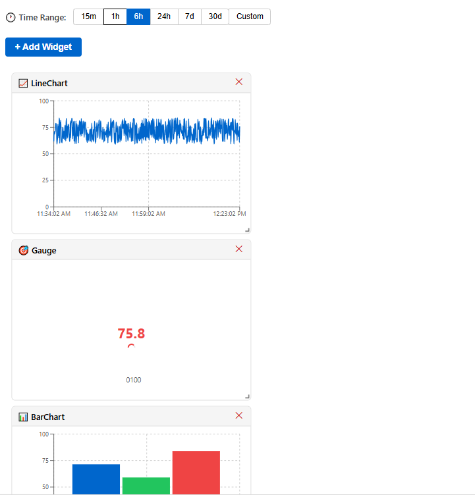This screenshot has width=475, height=495.
Task: Click the BarChart title text
Action: click(x=47, y=417)
